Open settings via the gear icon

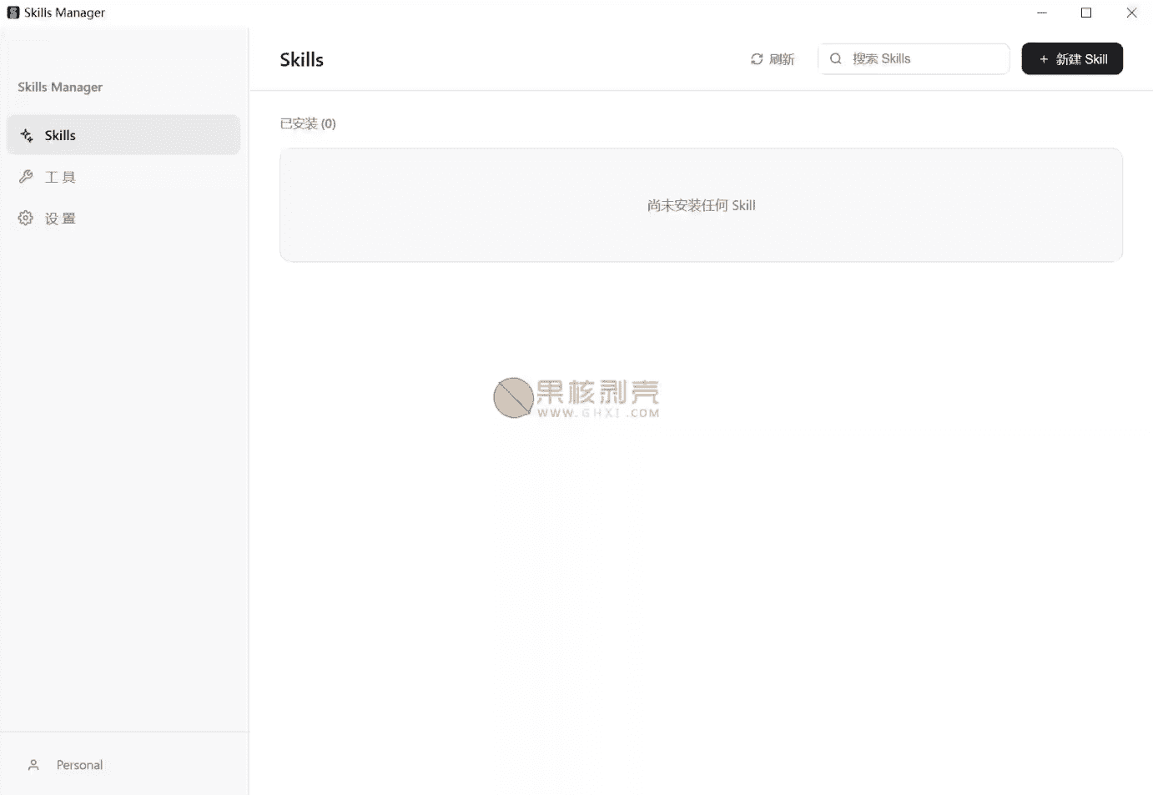pos(25,218)
